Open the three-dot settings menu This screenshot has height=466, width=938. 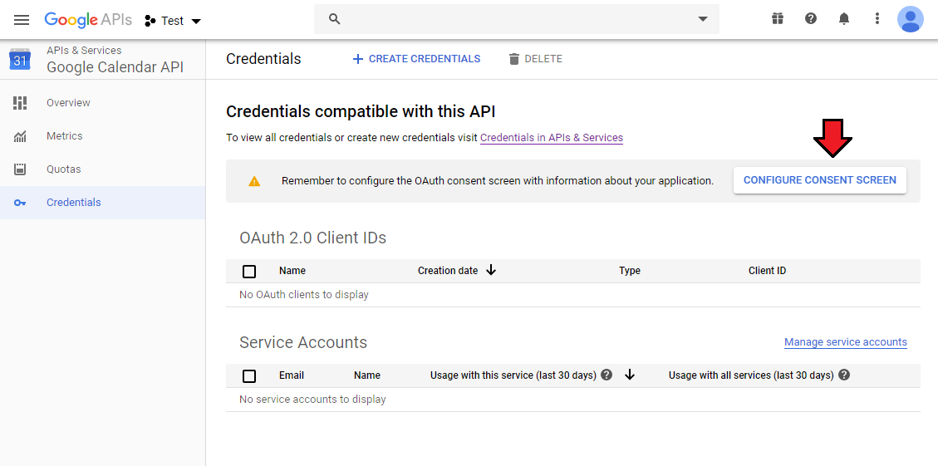[x=877, y=18]
